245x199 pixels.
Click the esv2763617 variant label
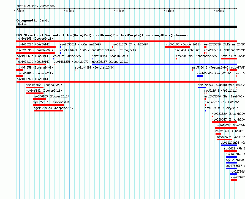tap(235, 166)
